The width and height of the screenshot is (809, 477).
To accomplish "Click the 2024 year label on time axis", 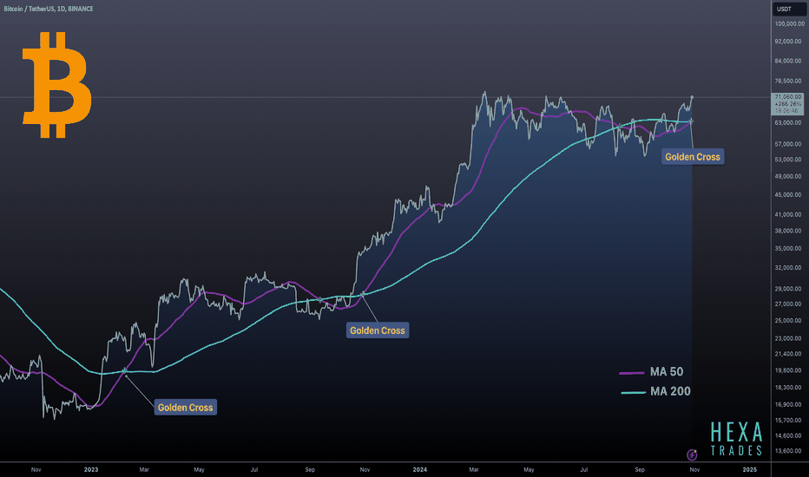I will click(x=420, y=470).
